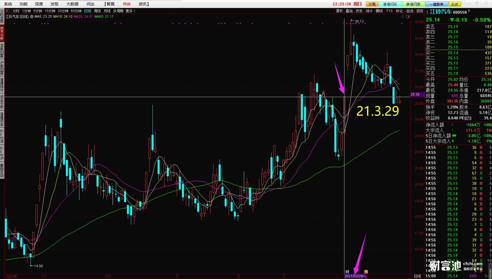The image size is (492, 279).
Task: Open the 资金分析 side tab
Action: click(2, 102)
